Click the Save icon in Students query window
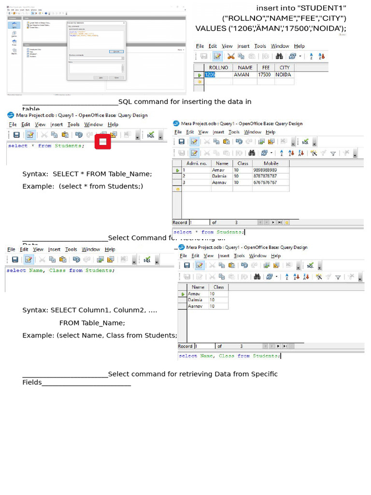Screen dimensions: 371x495 coord(16,135)
